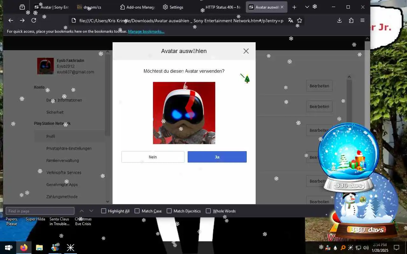Jump to the previous find result
The height and width of the screenshot is (254, 407).
82,211
